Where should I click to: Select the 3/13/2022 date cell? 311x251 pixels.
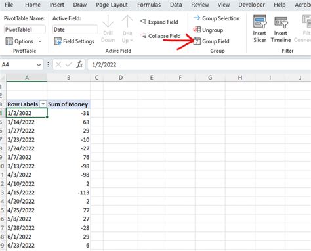pos(27,166)
